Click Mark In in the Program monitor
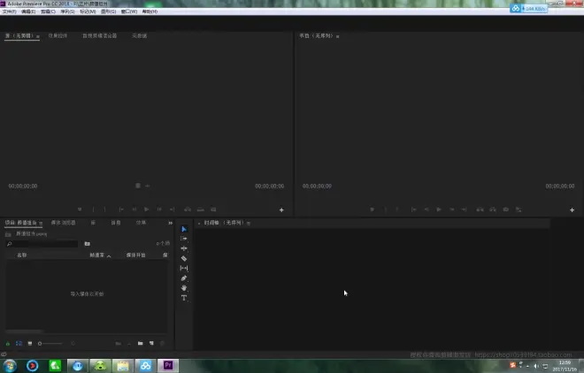Viewport: 584px width, 373px height. click(385, 209)
